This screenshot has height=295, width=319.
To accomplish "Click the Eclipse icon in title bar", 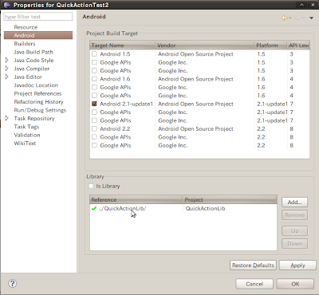I will pyautogui.click(x=7, y=5).
